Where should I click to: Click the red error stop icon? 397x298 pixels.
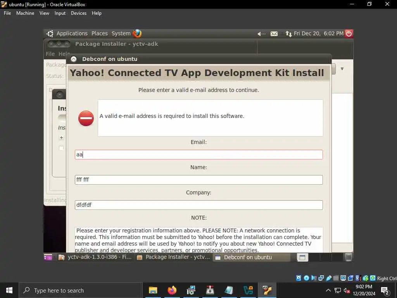pyautogui.click(x=86, y=118)
